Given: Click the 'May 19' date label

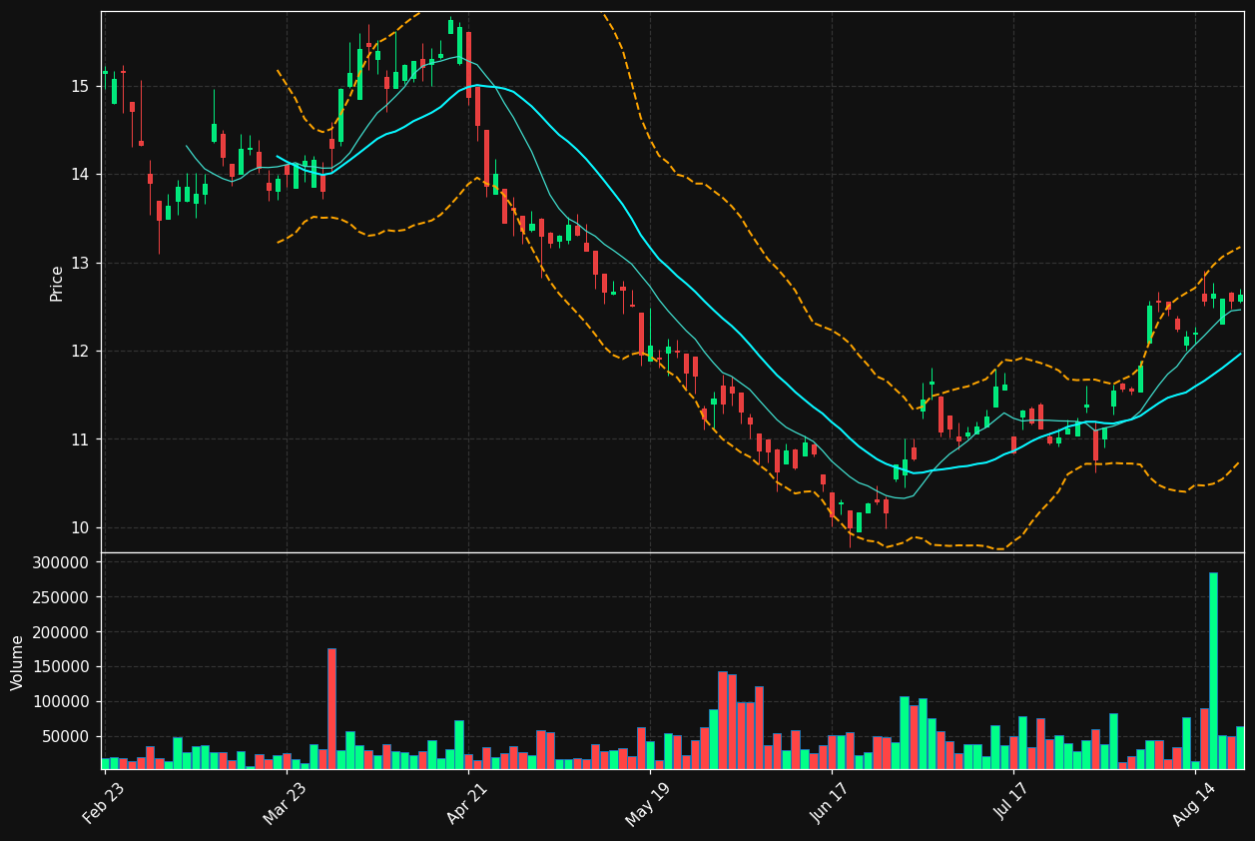Looking at the screenshot, I should (x=649, y=803).
